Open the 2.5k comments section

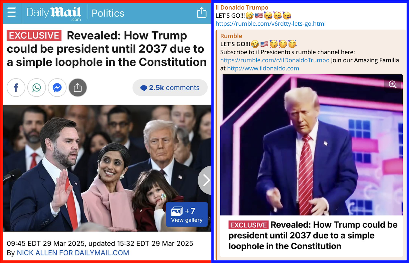pos(170,87)
